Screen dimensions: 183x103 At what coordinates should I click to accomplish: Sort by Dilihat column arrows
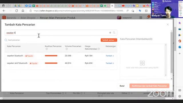tap(132, 93)
